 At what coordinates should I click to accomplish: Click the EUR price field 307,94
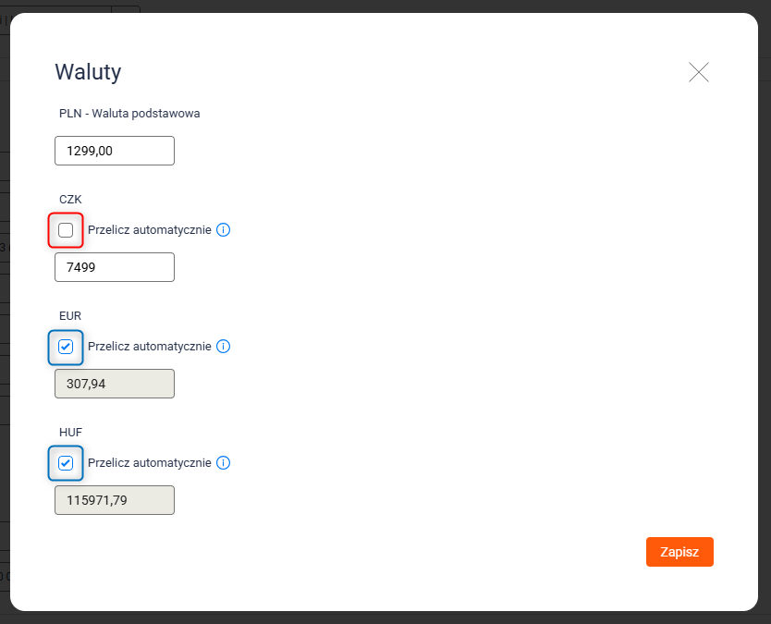click(115, 384)
